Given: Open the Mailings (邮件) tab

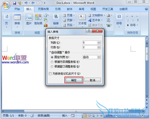Looking at the screenshot, I should [70, 9].
